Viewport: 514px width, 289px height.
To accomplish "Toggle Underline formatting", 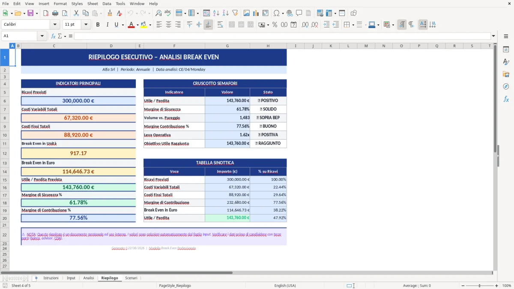I will pyautogui.click(x=116, y=25).
